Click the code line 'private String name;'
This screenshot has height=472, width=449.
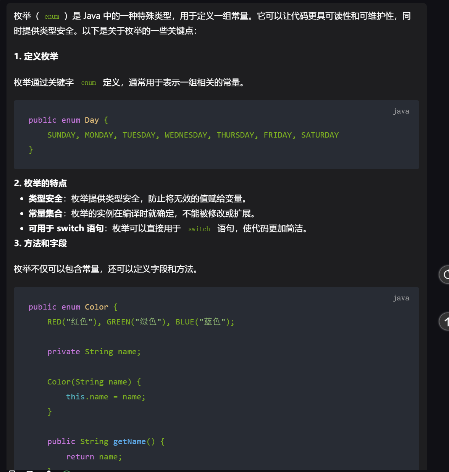pyautogui.click(x=94, y=352)
